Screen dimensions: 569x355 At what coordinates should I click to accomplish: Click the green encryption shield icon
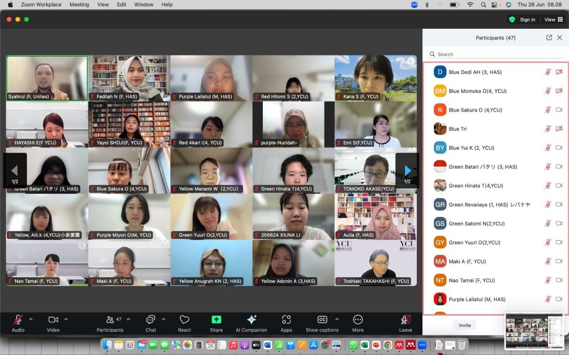click(512, 19)
